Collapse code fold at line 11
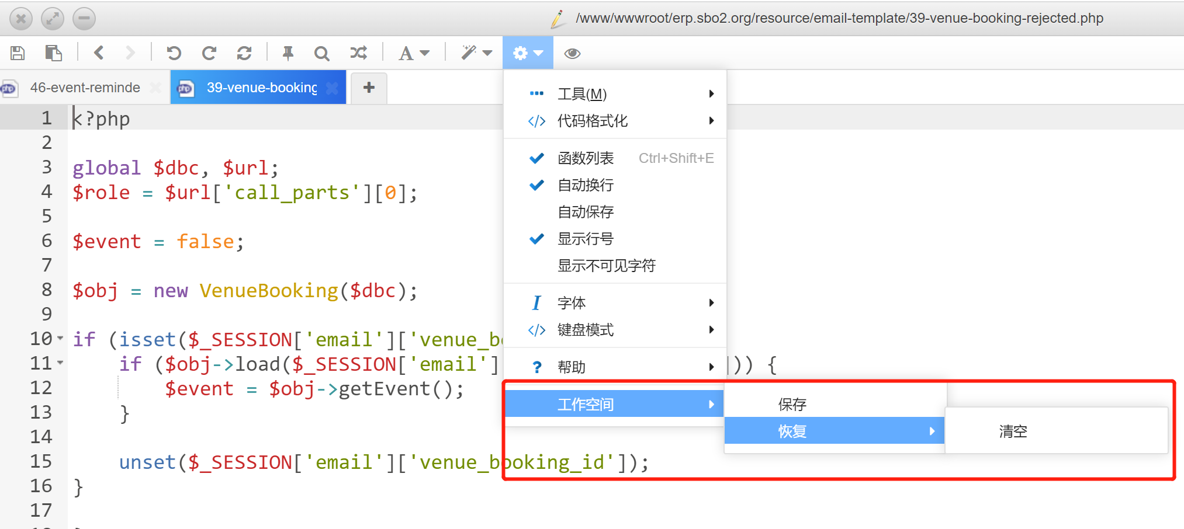The image size is (1184, 529). [x=60, y=363]
